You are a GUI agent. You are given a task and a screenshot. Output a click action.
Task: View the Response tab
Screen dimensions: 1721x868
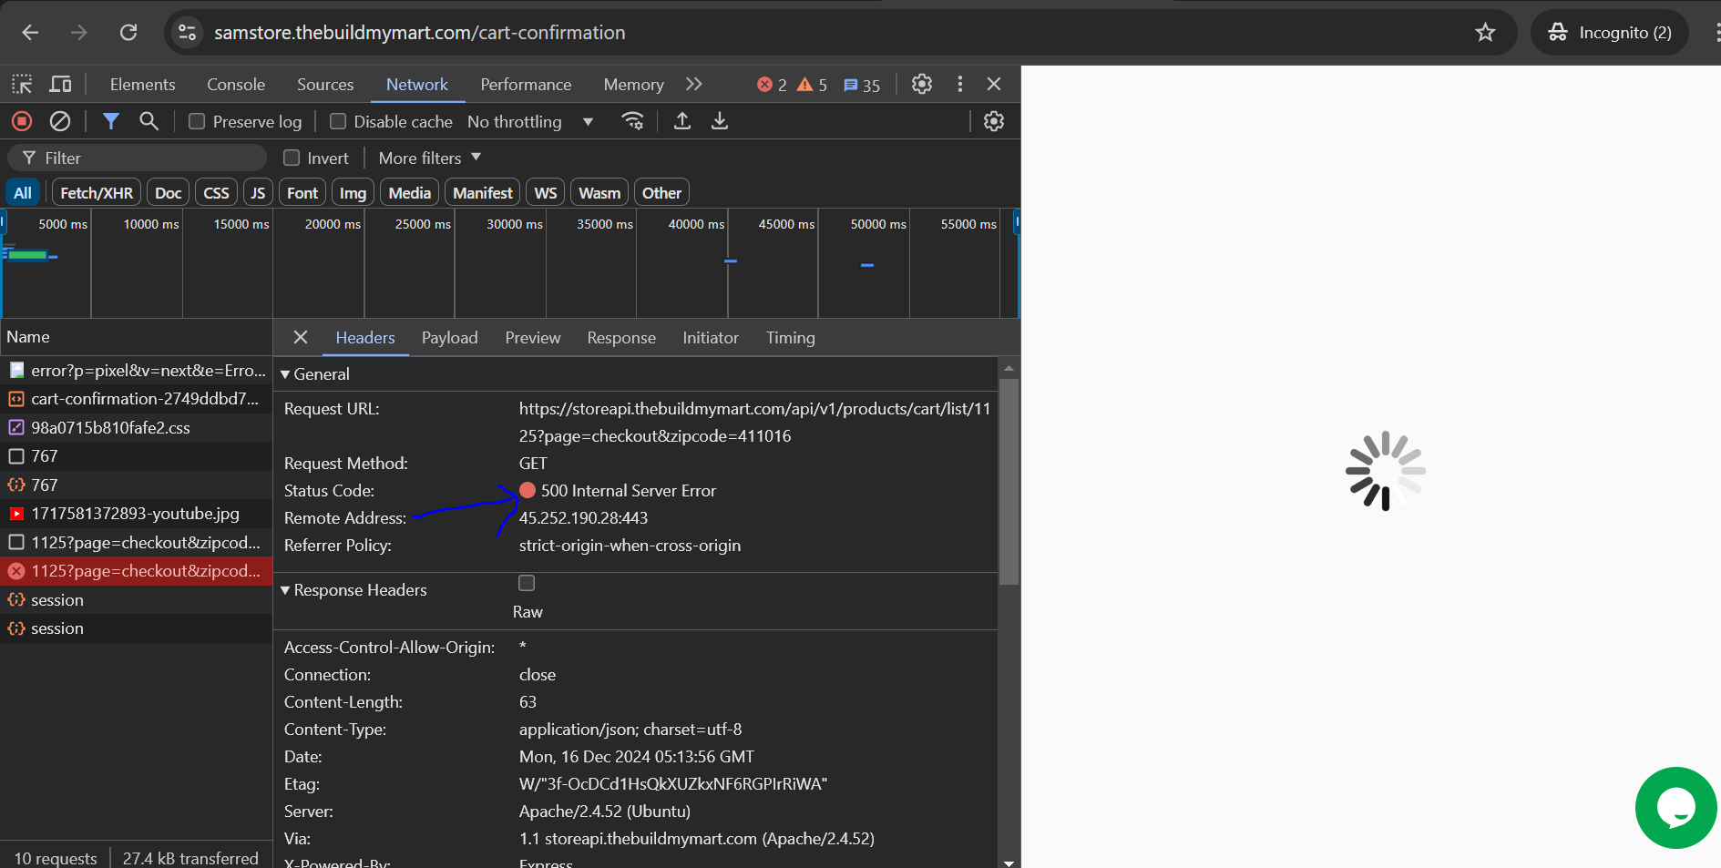621,337
